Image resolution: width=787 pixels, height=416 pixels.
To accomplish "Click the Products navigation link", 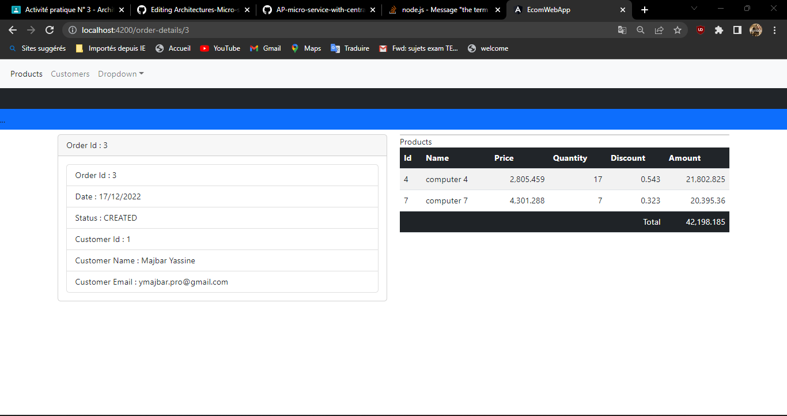I will point(26,74).
